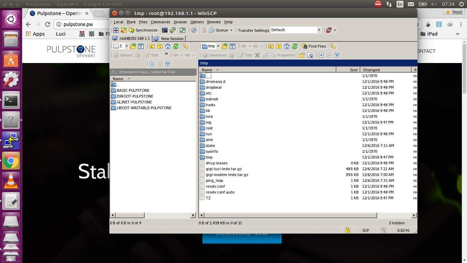Go to remote parent directory icon

pos(271,46)
